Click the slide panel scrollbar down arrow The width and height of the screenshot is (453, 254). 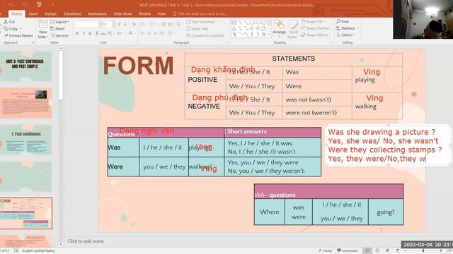pyautogui.click(x=60, y=245)
